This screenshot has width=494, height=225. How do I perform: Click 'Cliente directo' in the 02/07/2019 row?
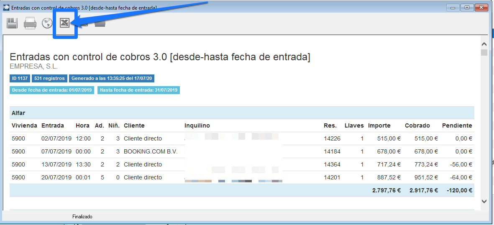143,138
